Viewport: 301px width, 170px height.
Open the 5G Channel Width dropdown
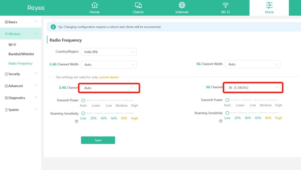[x=252, y=64]
